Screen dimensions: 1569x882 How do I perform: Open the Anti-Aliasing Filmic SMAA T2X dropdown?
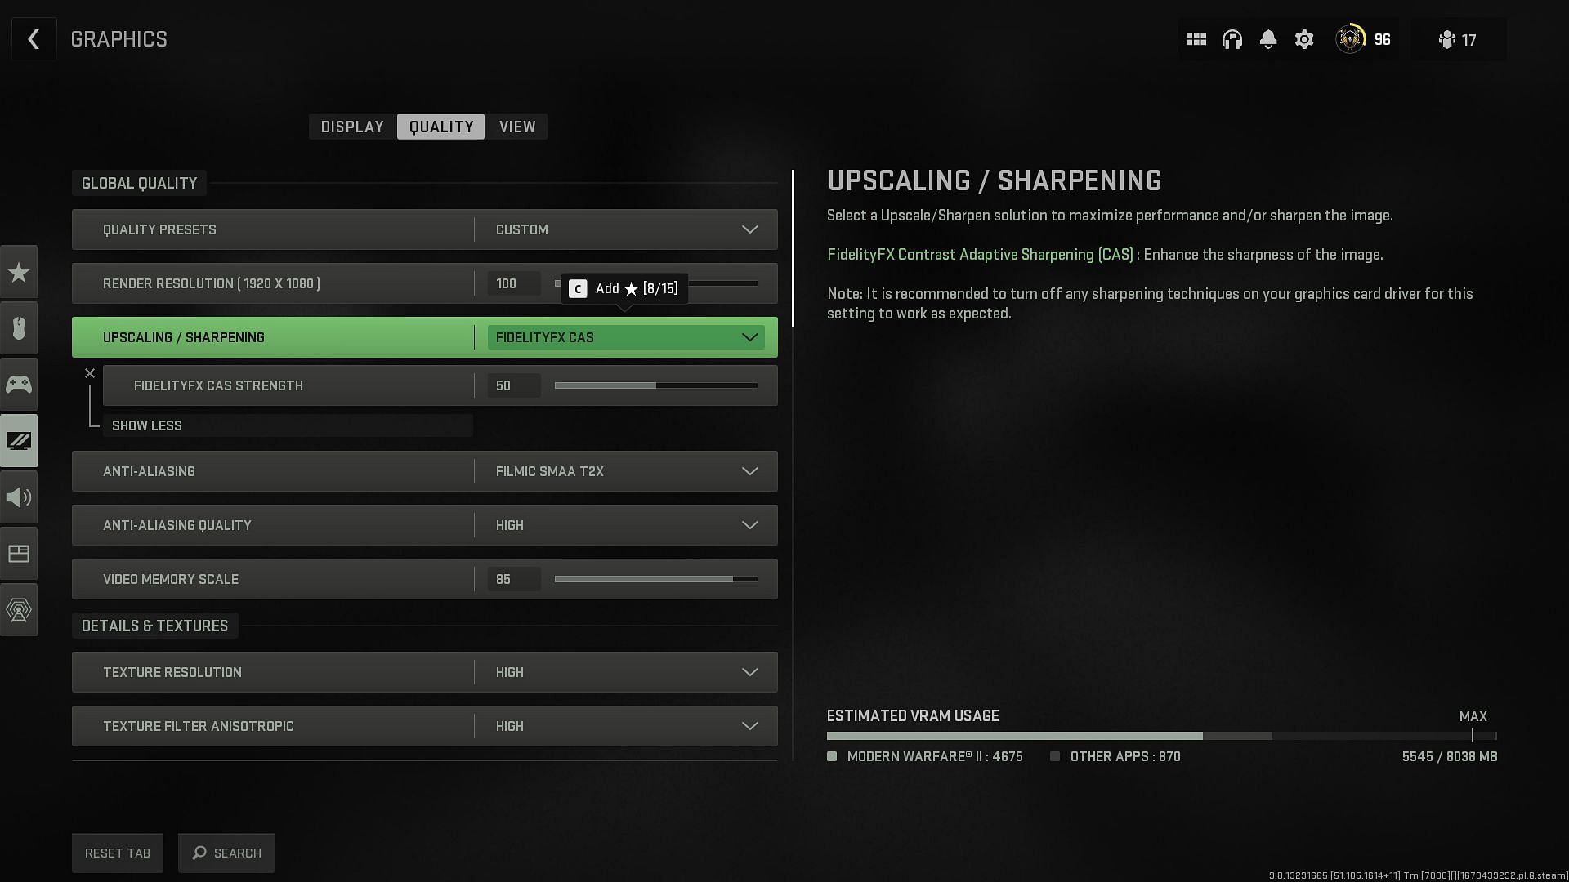[x=626, y=471]
